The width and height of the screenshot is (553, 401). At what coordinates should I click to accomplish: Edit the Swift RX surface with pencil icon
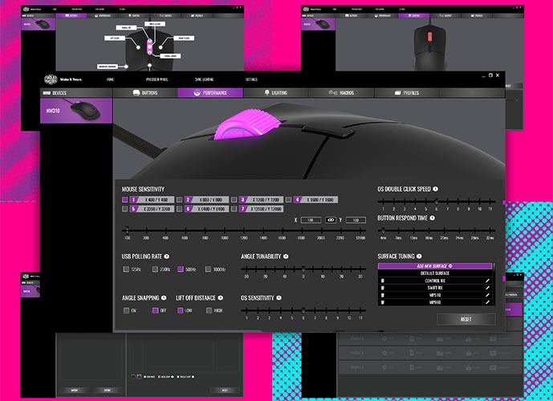click(x=486, y=288)
